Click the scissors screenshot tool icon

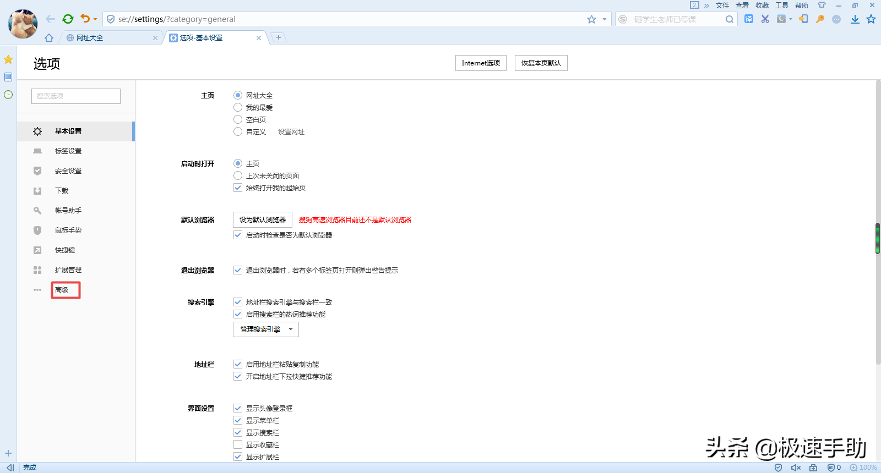point(765,19)
